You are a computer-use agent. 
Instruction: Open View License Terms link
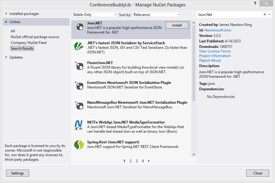(x=215, y=51)
